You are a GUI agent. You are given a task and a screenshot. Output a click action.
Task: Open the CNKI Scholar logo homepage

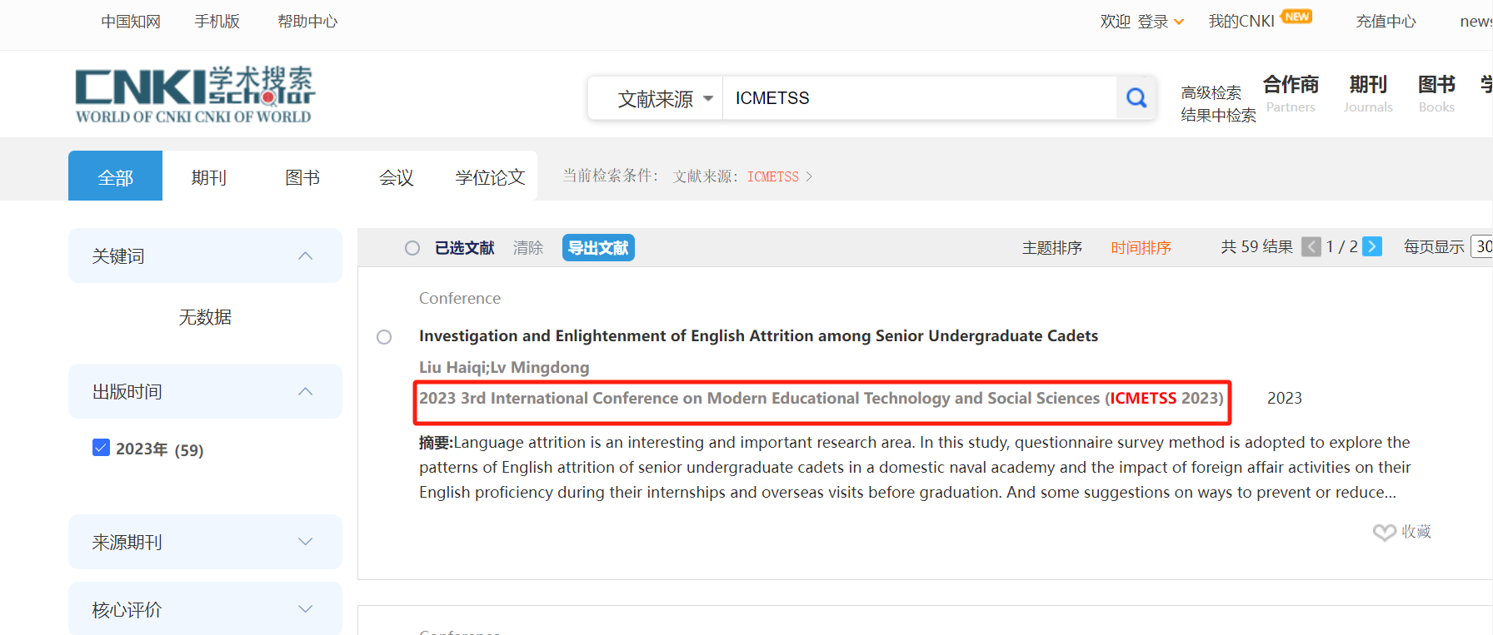[x=195, y=95]
